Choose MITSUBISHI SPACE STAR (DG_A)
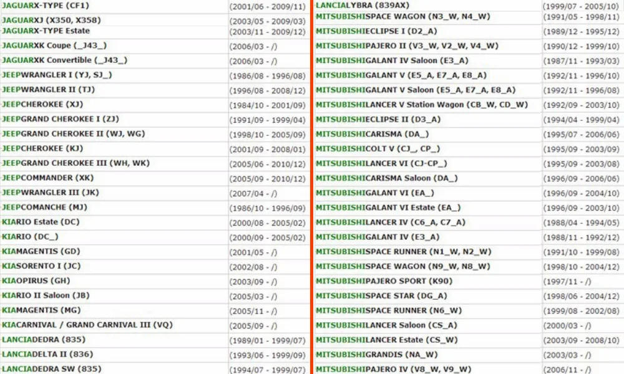 tap(381, 295)
